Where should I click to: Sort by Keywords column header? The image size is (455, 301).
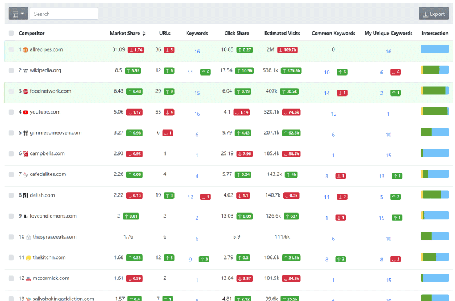pyautogui.click(x=197, y=33)
